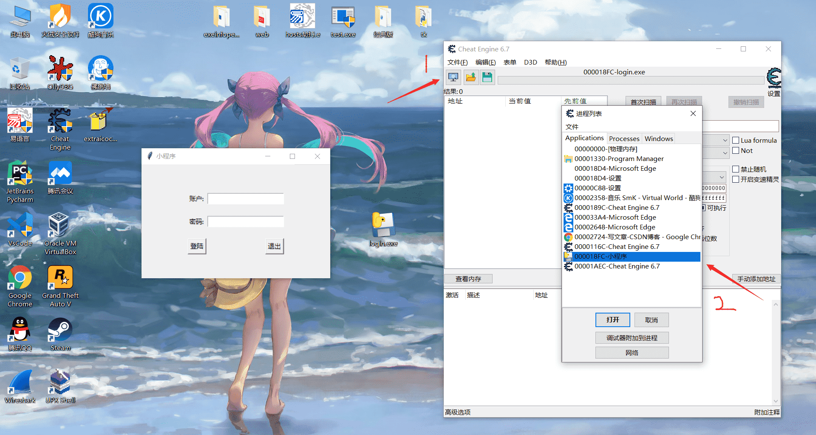Click the 密码 input field

point(246,221)
